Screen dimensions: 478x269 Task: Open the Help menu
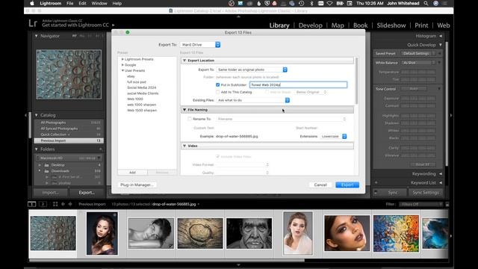(x=117, y=3)
